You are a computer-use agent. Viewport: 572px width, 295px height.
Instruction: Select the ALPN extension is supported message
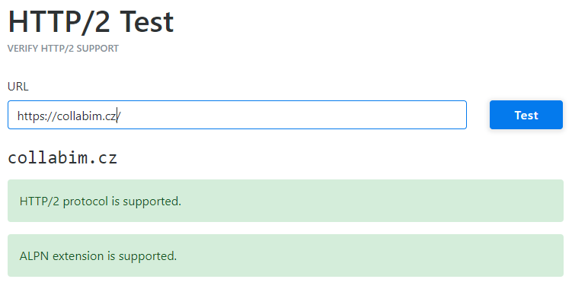click(98, 256)
